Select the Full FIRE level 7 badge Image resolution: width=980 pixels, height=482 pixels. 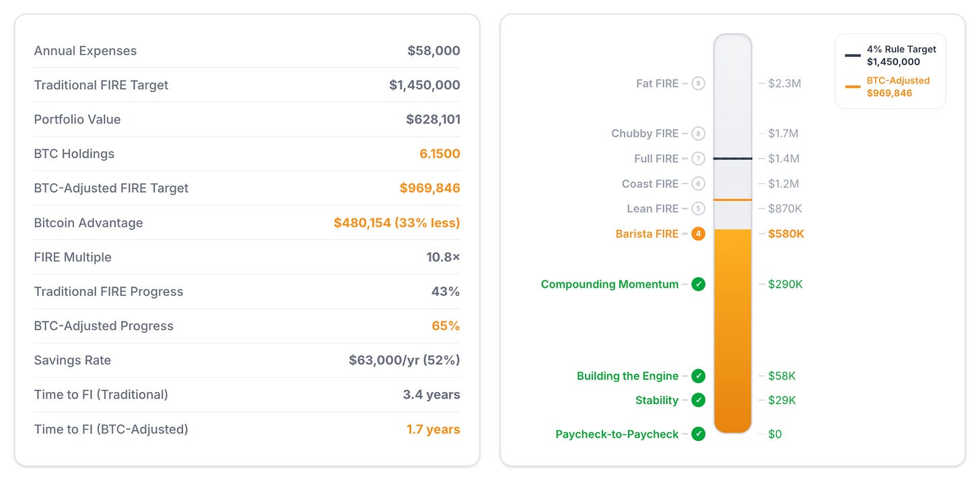699,159
